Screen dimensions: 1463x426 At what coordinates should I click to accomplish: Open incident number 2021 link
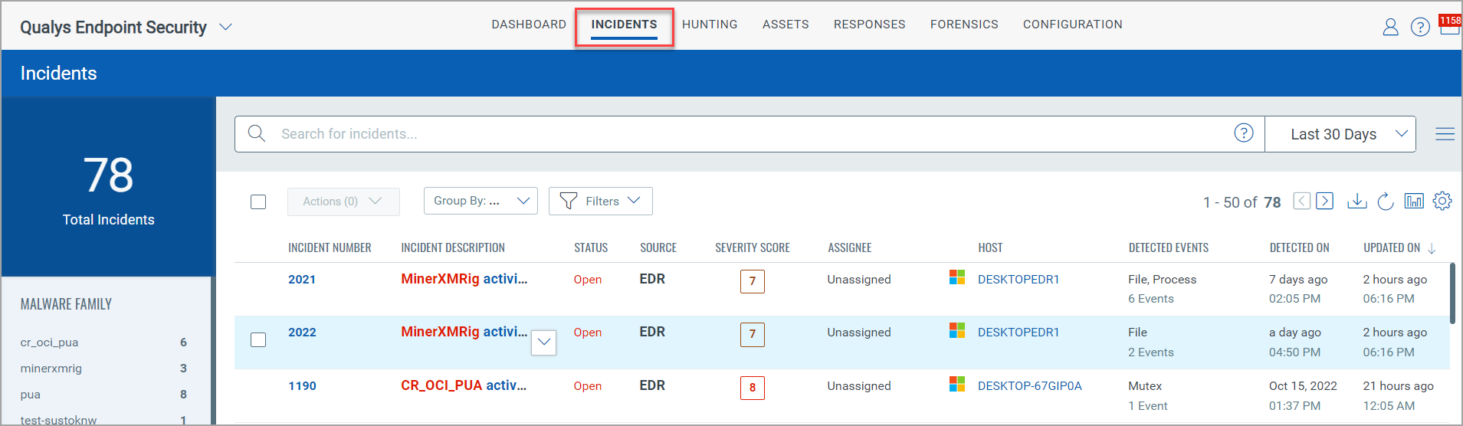coord(302,279)
